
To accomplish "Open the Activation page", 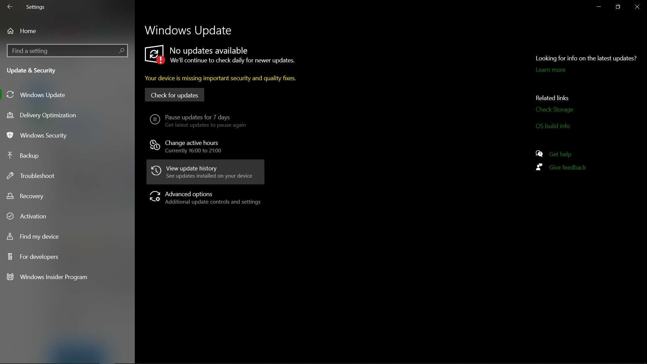I will 67,216.
